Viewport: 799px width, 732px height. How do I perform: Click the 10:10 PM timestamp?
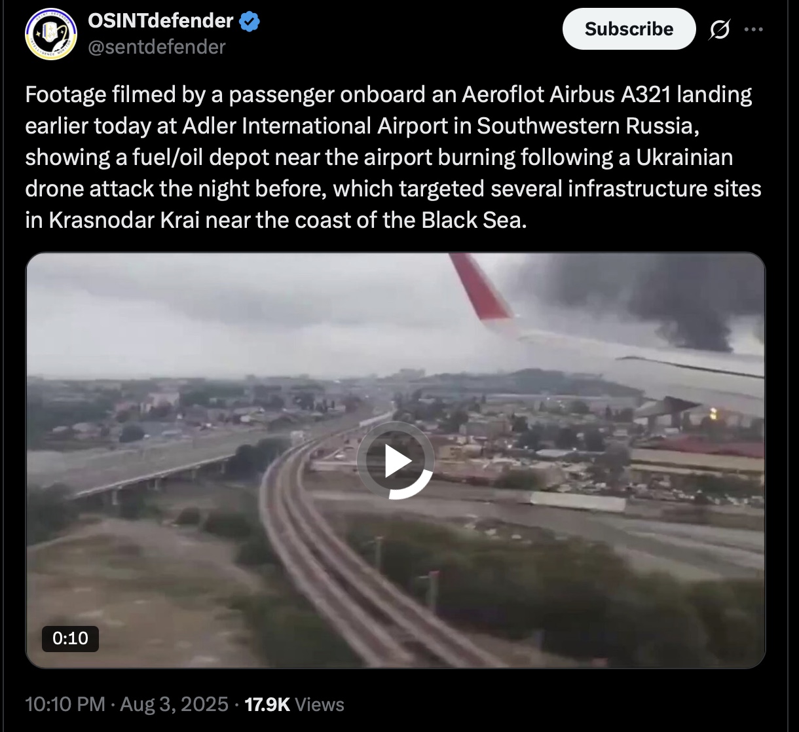(65, 705)
